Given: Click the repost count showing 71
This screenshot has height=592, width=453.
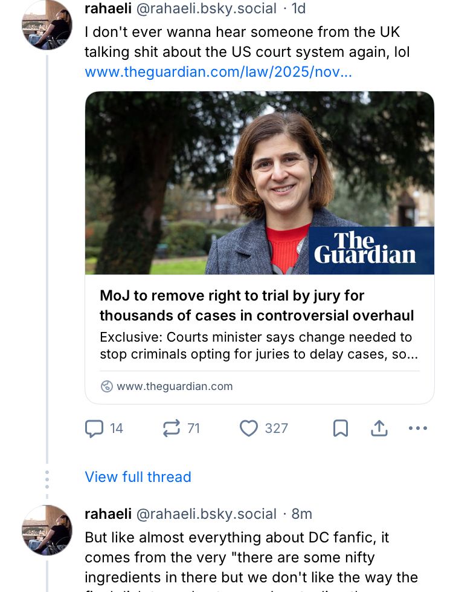Looking at the screenshot, I should point(193,428).
